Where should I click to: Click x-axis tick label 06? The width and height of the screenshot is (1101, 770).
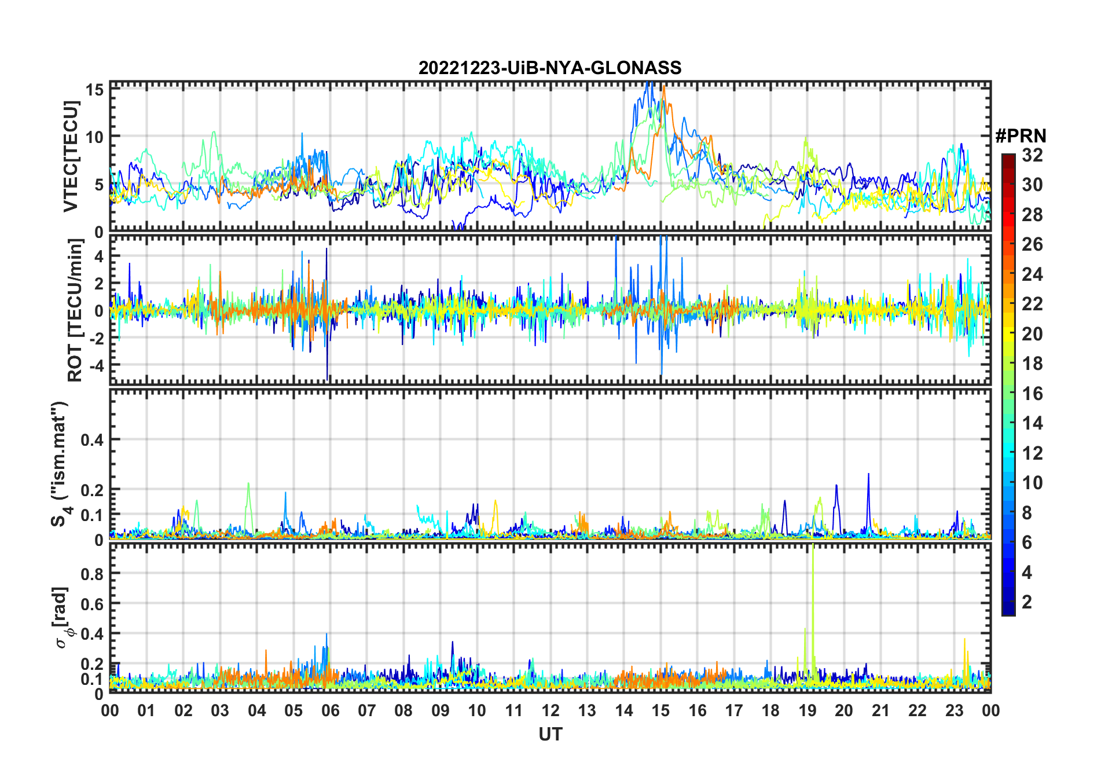330,710
